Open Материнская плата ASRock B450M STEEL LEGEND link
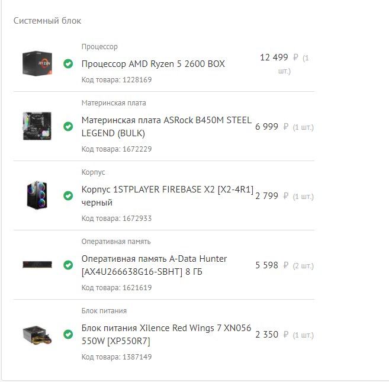Viewport: 389px width, 382px height. point(166,127)
